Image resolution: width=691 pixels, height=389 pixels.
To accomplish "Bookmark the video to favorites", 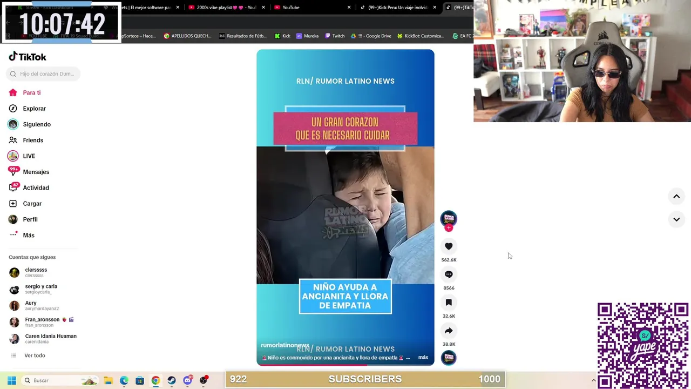I will click(x=449, y=303).
